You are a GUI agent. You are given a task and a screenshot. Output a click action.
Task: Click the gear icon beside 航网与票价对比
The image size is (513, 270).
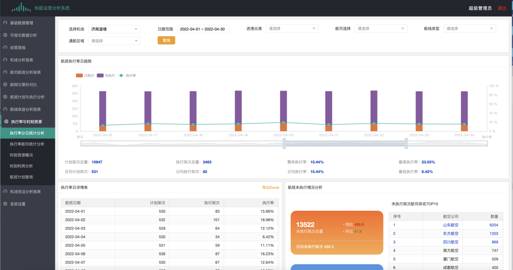(5, 84)
